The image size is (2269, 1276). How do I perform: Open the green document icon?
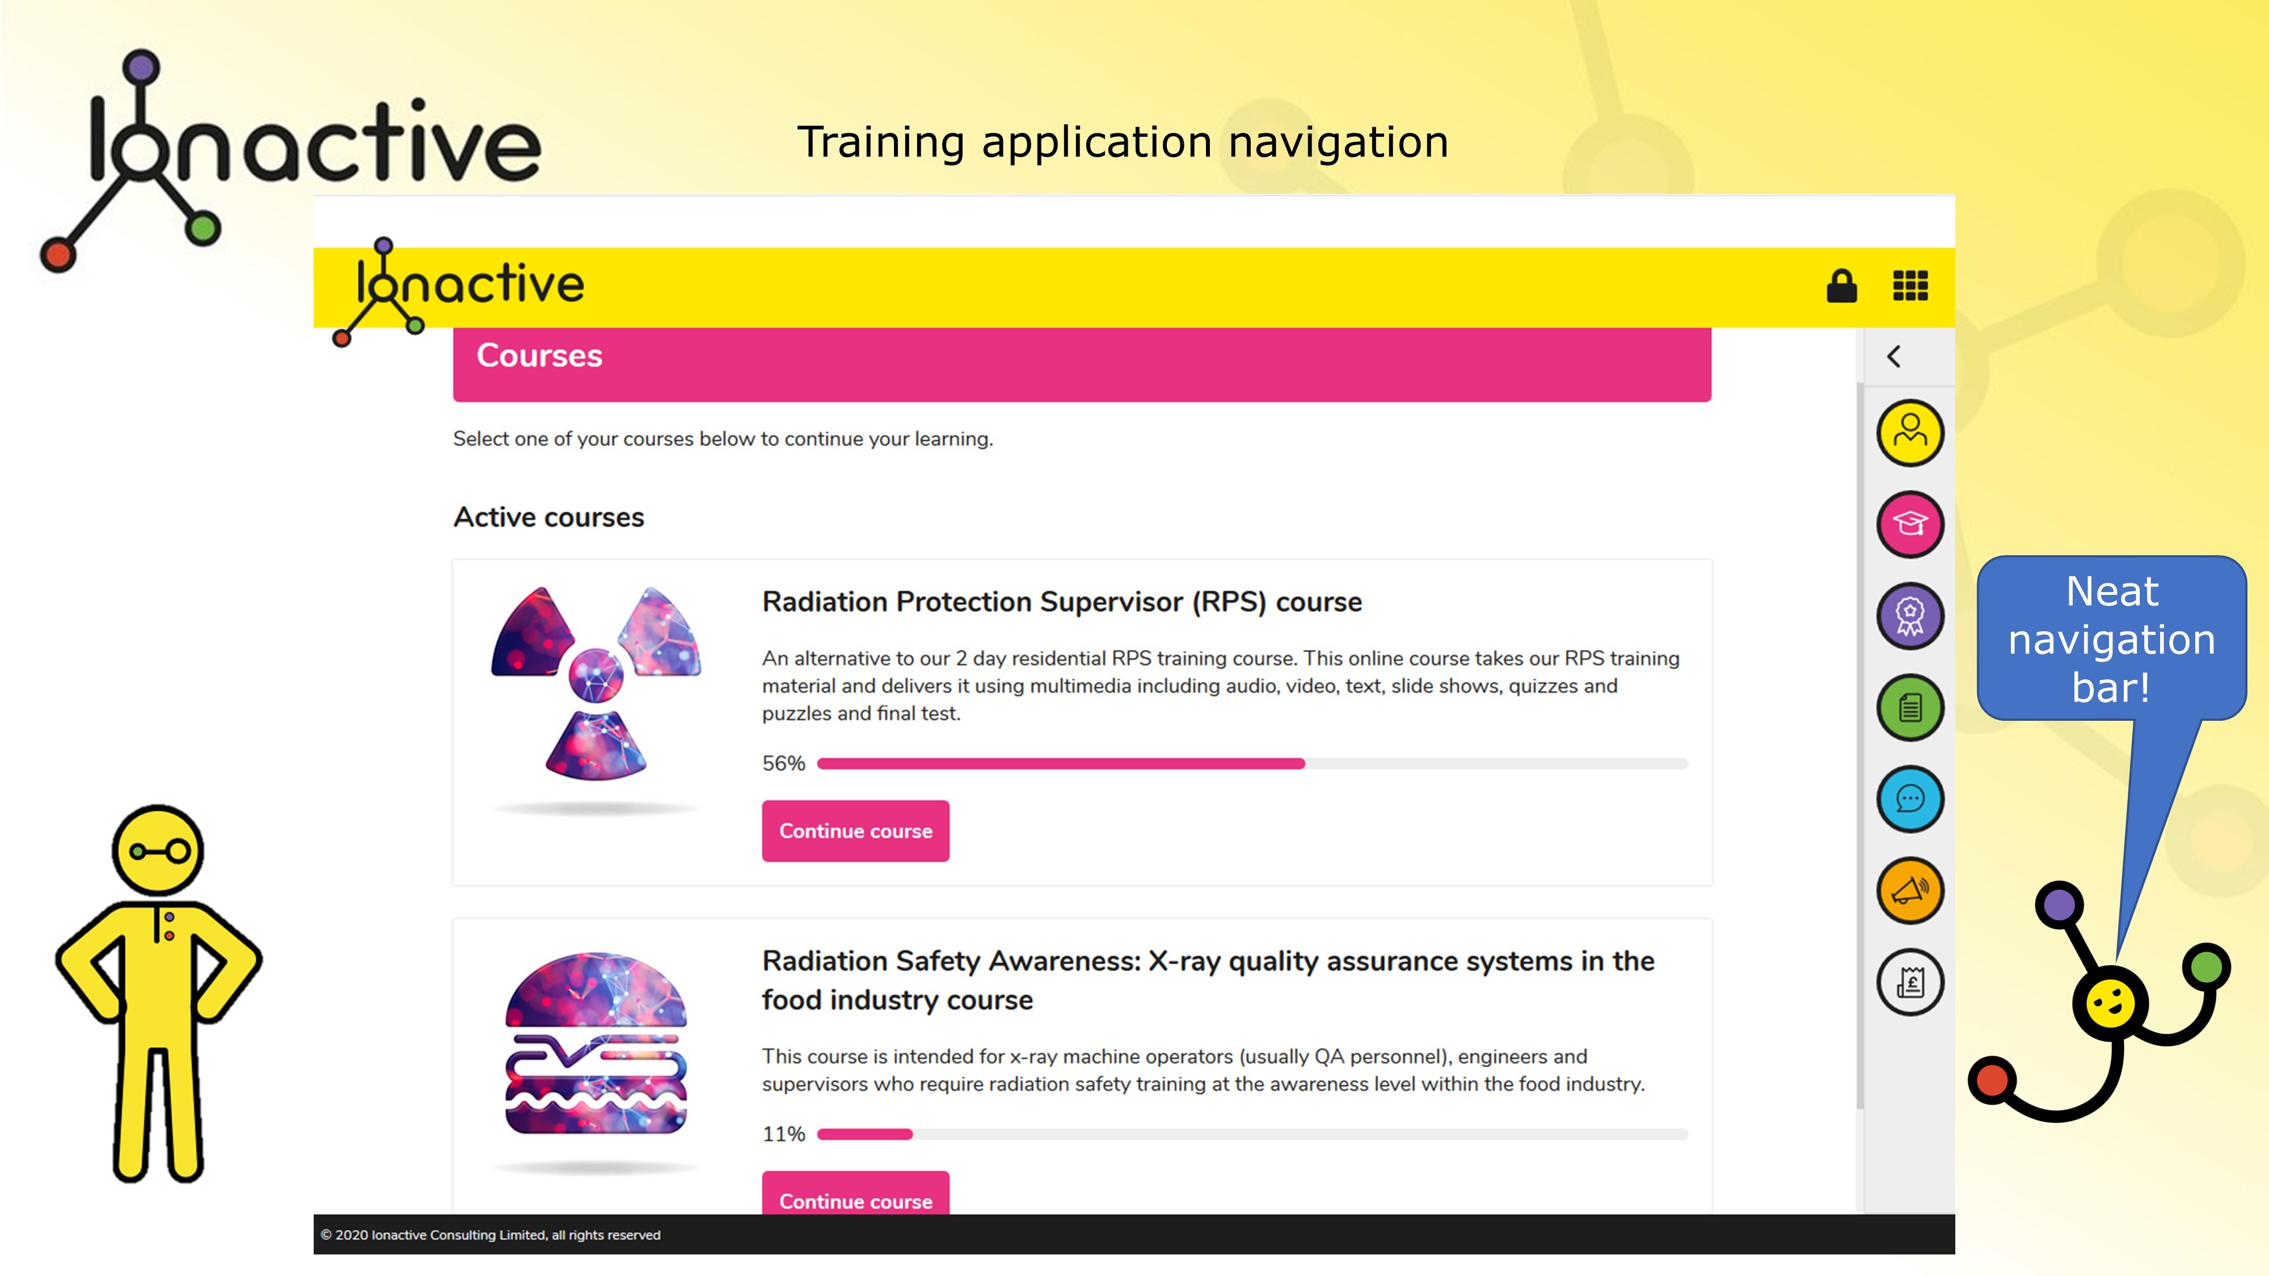click(x=1909, y=707)
